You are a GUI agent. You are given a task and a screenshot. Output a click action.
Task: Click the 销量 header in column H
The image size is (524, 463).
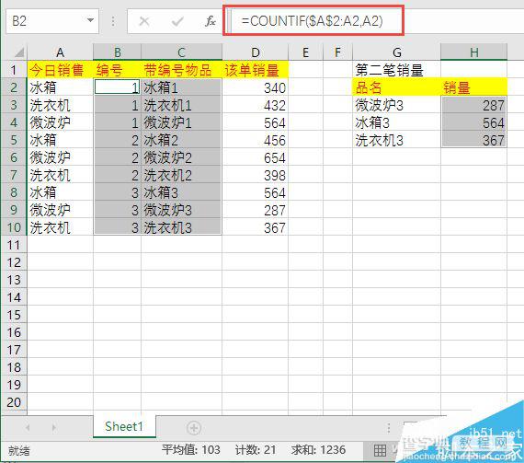point(473,87)
